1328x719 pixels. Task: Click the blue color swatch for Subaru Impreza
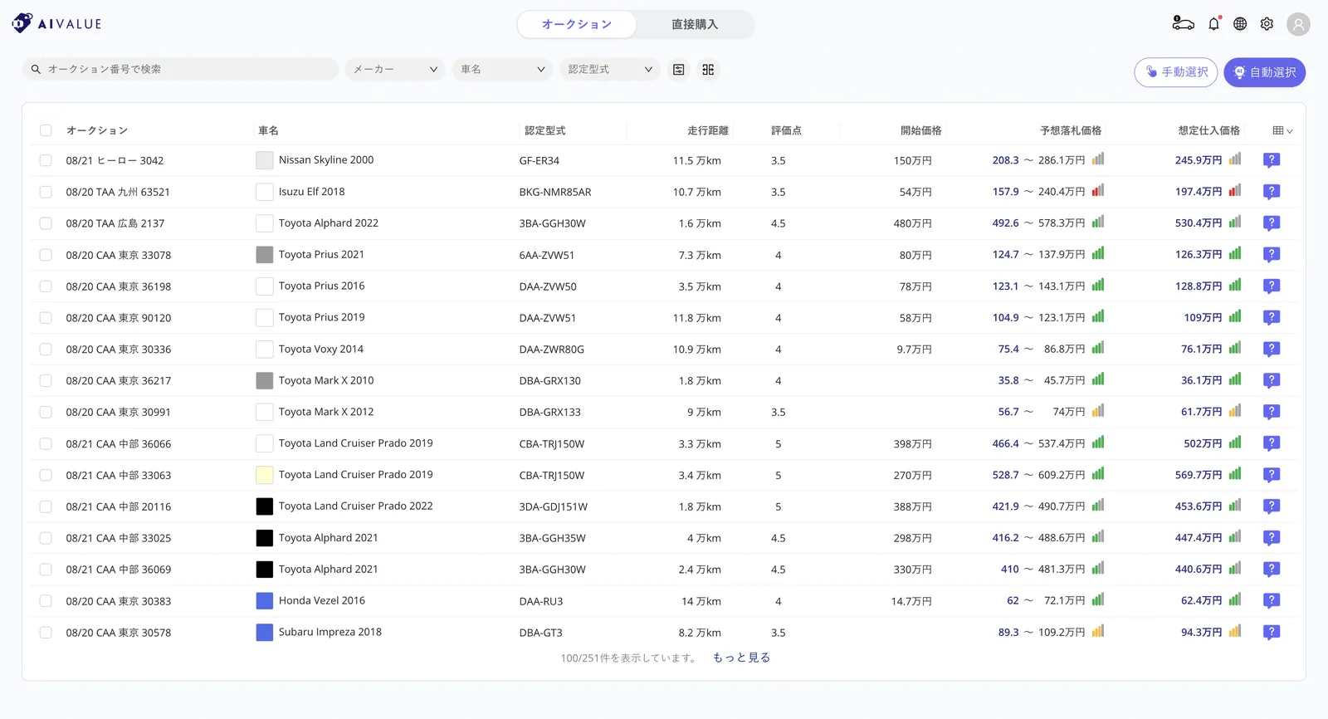click(x=265, y=633)
